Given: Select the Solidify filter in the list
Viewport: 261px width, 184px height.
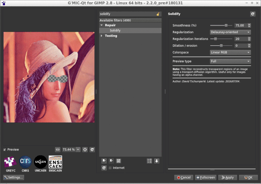Looking at the screenshot, I should coord(116,30).
